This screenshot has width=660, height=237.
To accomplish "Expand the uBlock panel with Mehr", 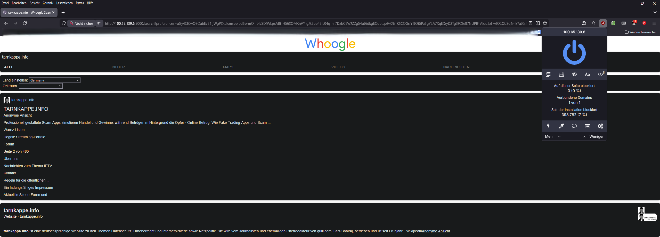I will [x=552, y=136].
